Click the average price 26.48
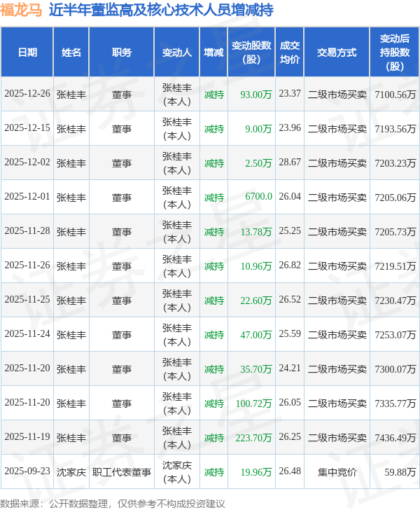This screenshot has height=510, width=420. click(x=290, y=471)
